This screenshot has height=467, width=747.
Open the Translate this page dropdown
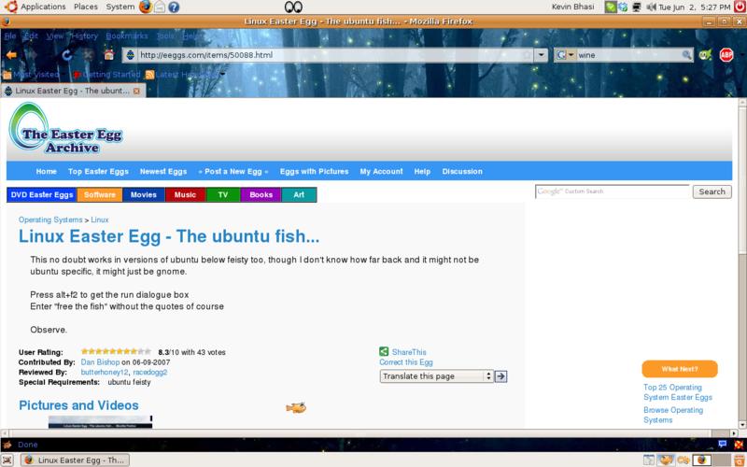(x=436, y=375)
